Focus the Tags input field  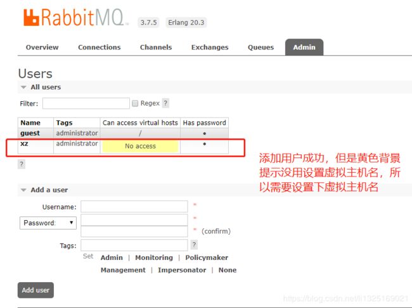point(134,245)
